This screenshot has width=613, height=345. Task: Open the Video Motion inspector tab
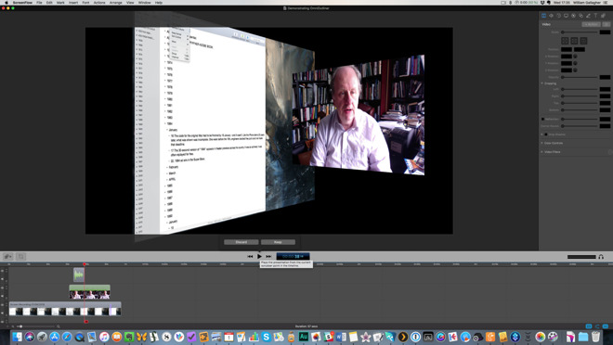558,16
